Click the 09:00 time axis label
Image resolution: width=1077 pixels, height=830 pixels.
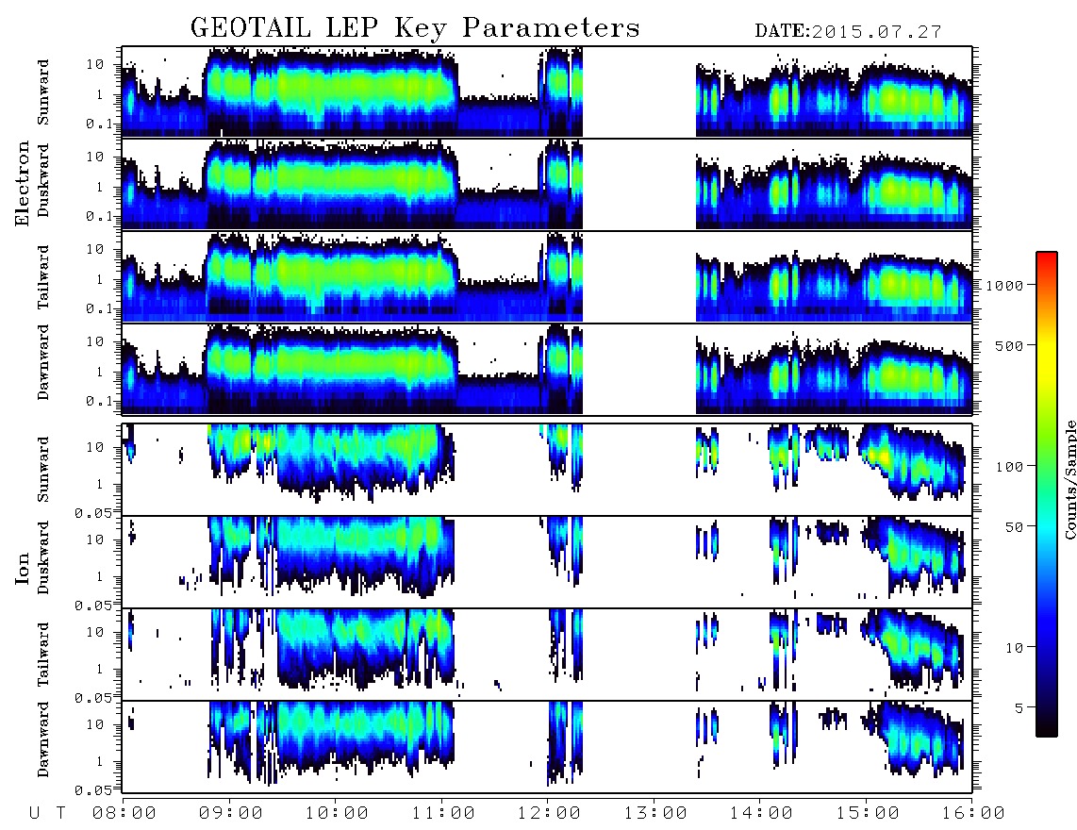coord(231,813)
